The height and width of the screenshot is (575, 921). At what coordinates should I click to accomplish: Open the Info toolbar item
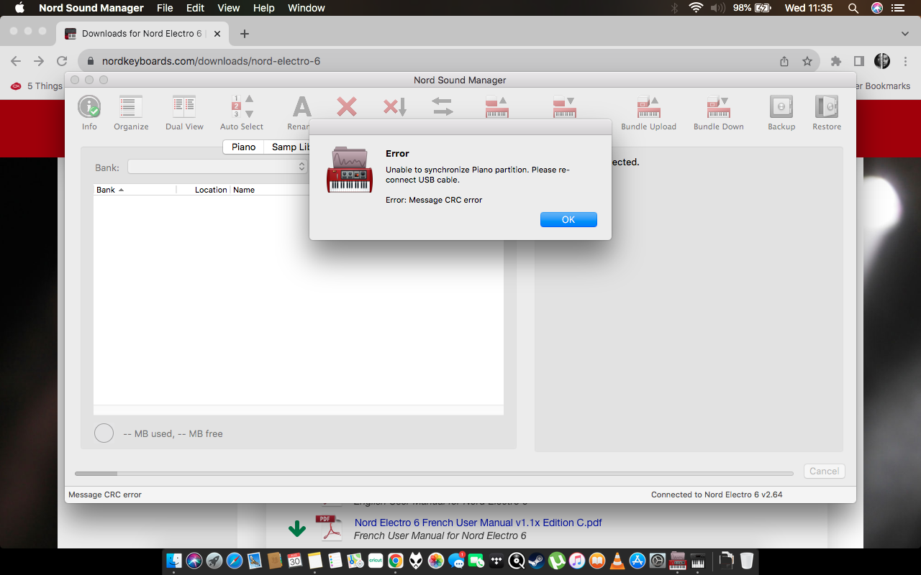pos(89,113)
